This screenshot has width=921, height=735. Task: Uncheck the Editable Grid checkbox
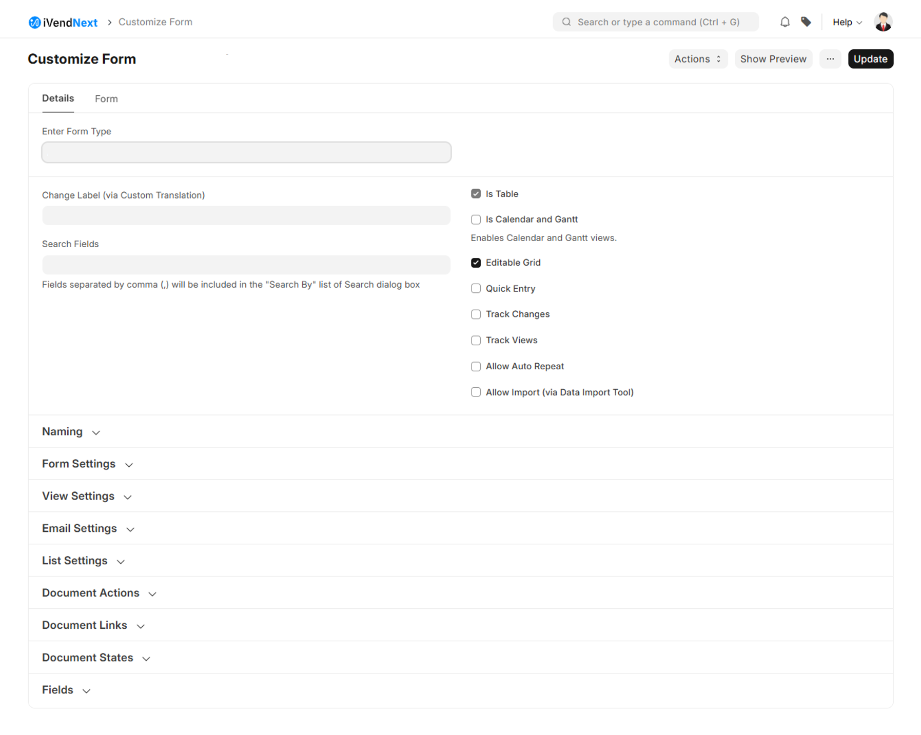tap(476, 263)
